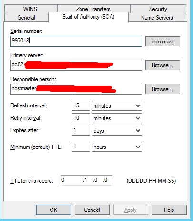Browse for the Responsible person
The height and width of the screenshot is (221, 193).
coord(163,89)
